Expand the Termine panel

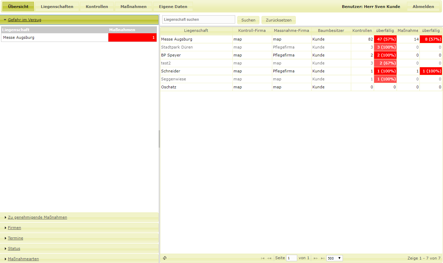(16, 238)
